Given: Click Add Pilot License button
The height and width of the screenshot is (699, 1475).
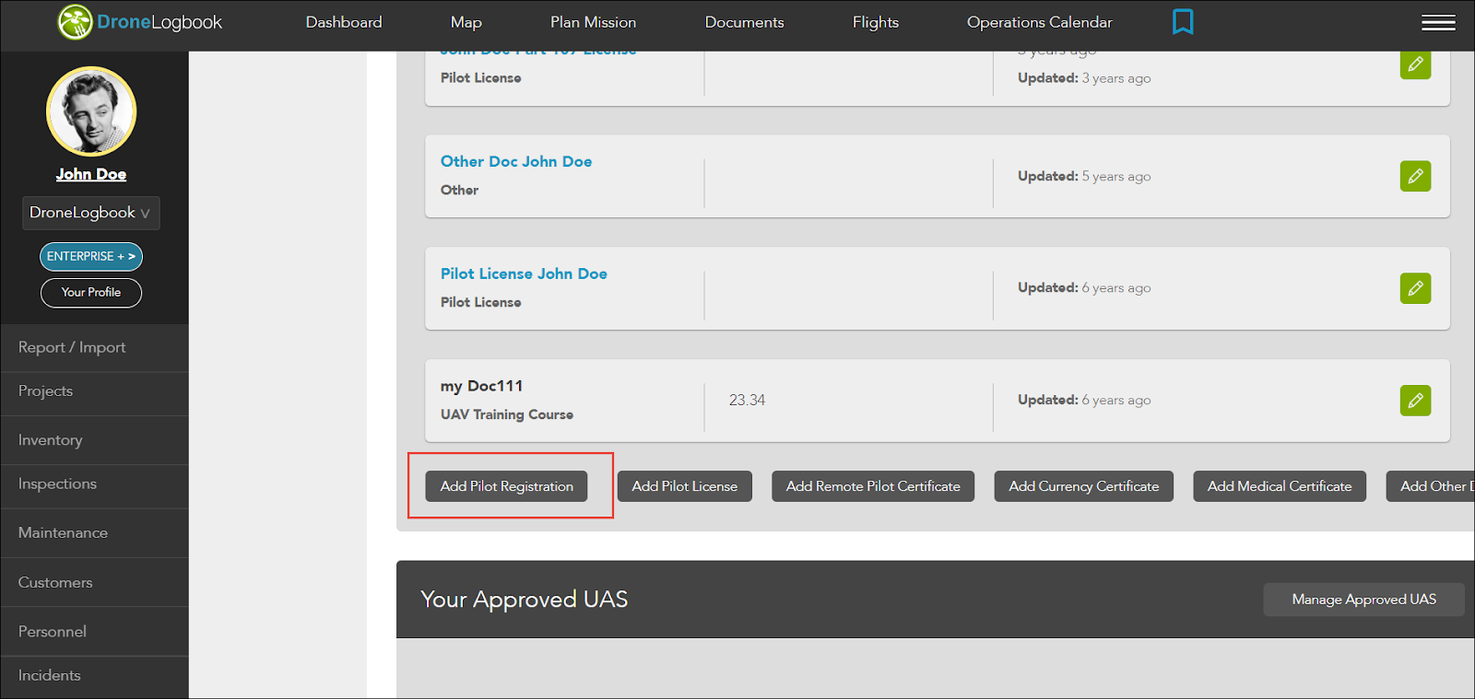Looking at the screenshot, I should pyautogui.click(x=685, y=486).
